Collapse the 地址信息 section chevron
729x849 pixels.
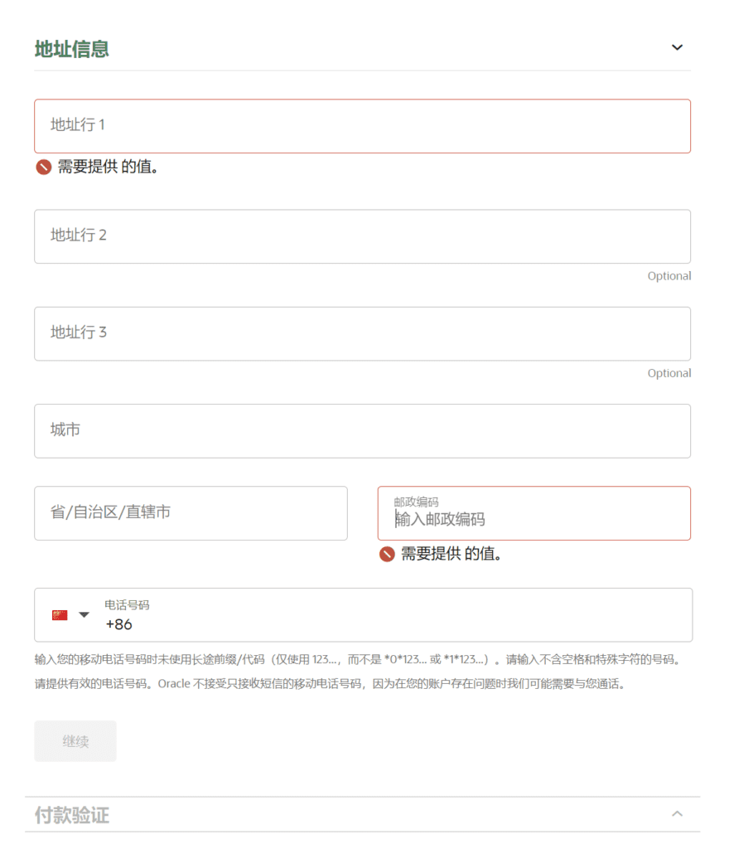coord(677,47)
